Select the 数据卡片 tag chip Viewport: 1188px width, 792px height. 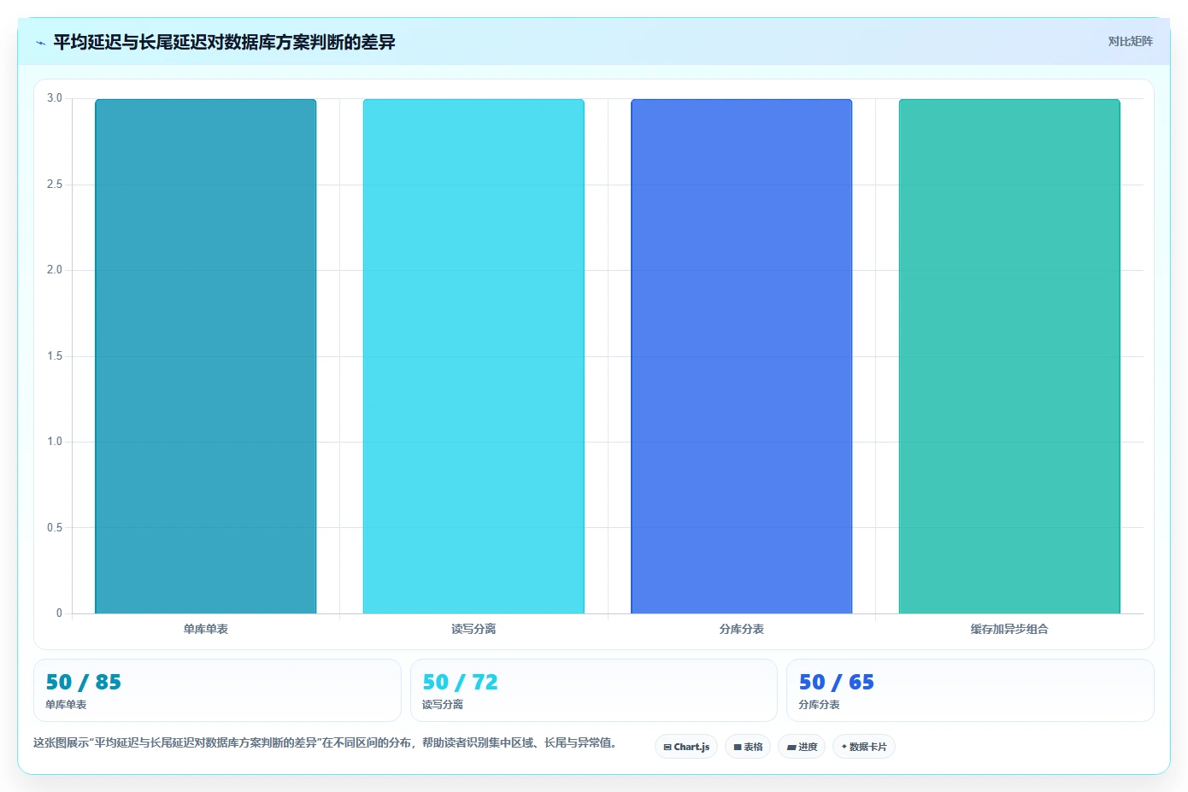pos(864,747)
